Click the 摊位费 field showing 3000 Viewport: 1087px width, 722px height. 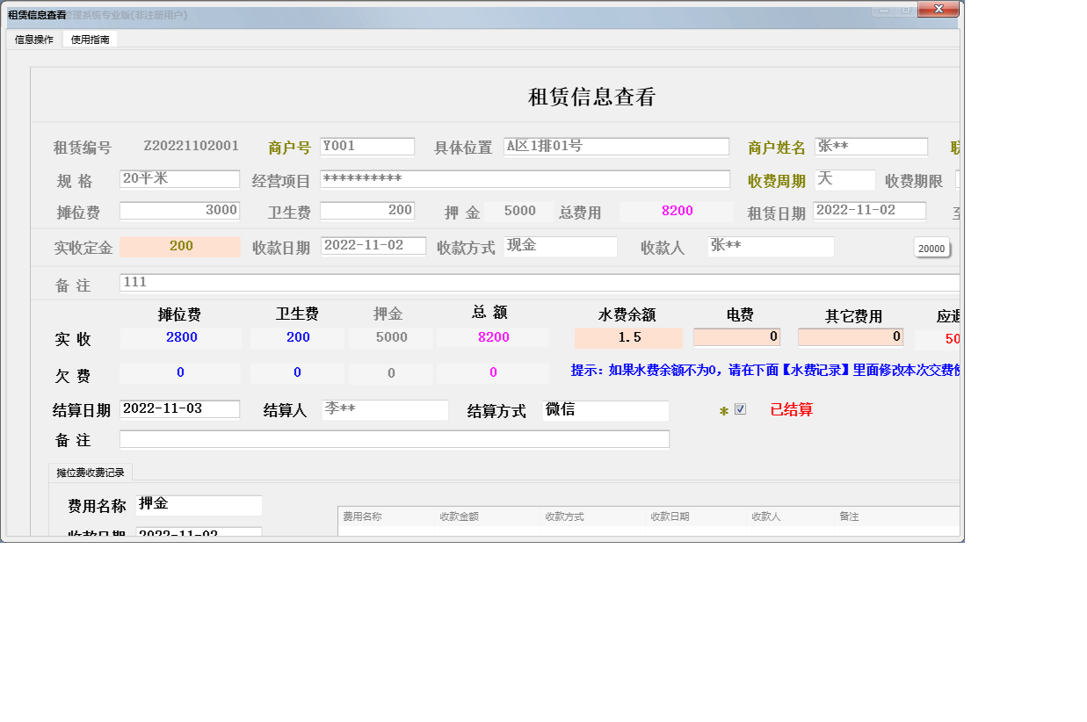coord(179,211)
